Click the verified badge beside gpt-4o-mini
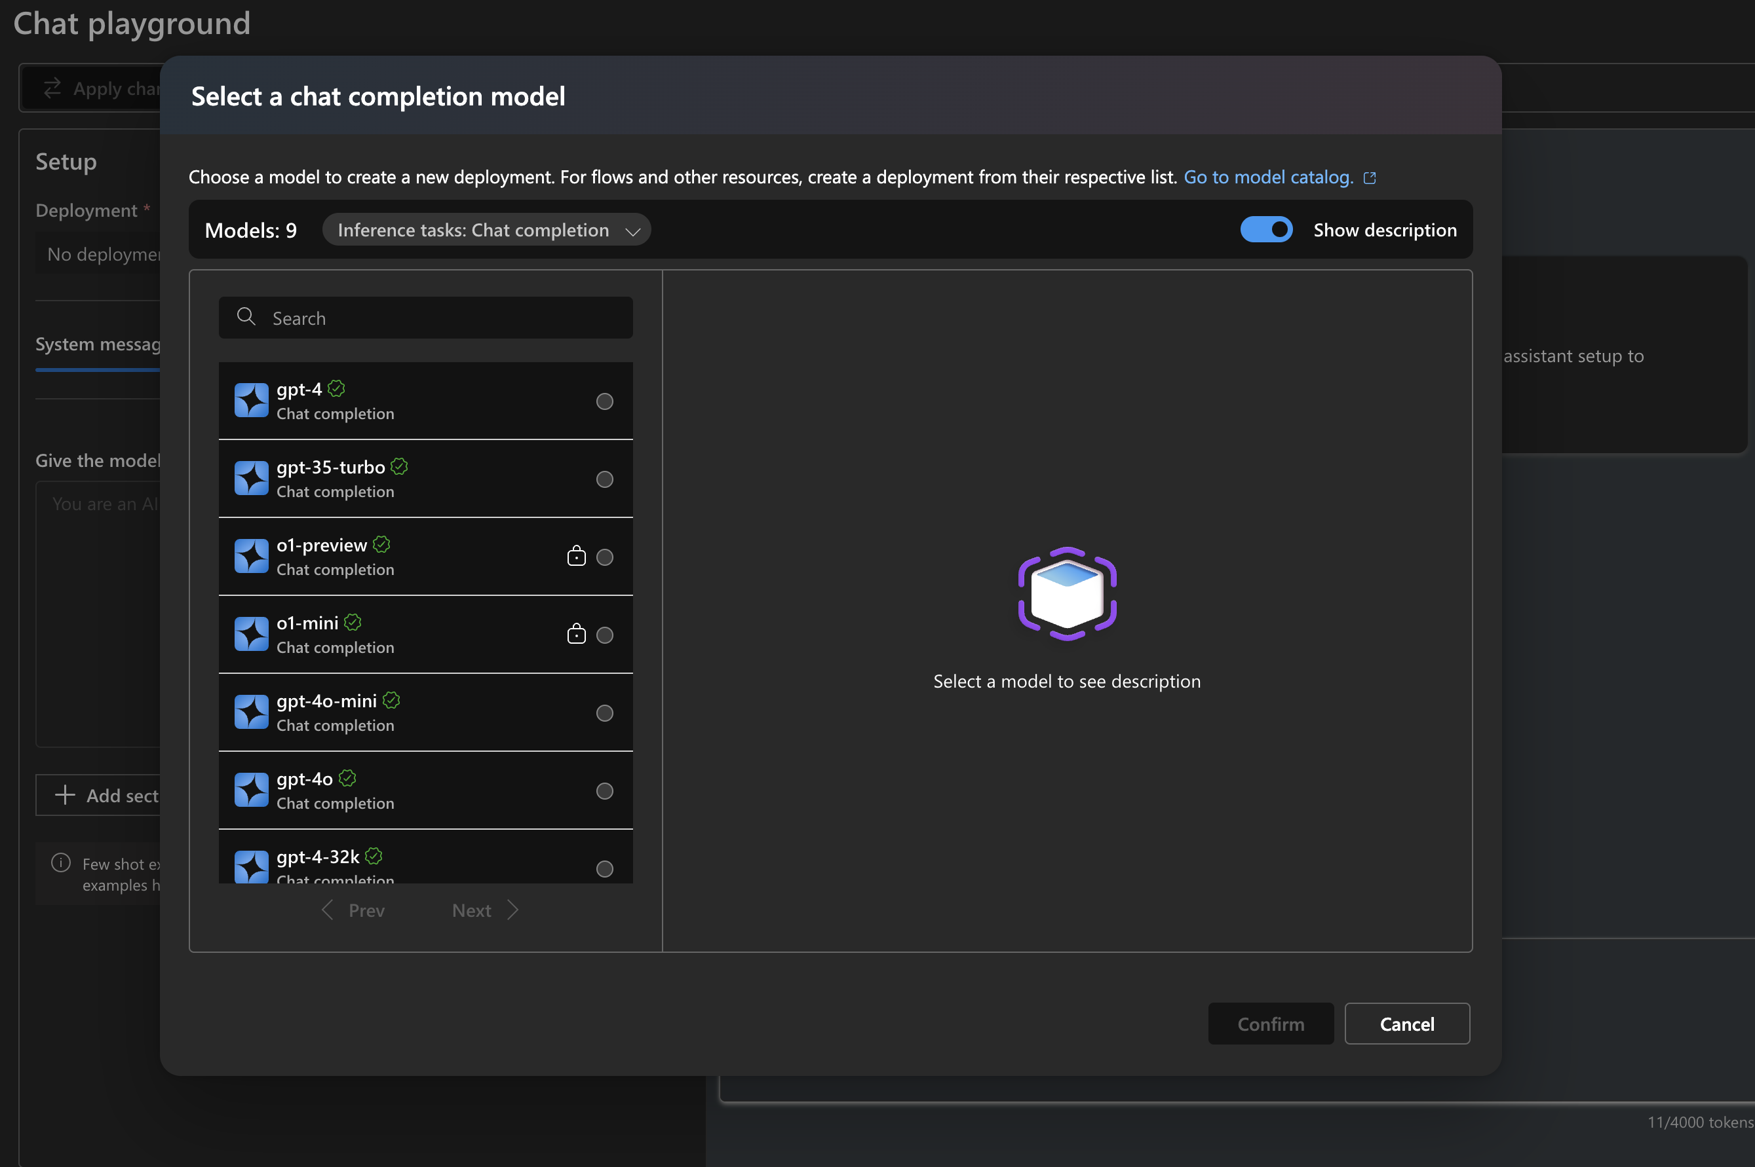The image size is (1755, 1167). pyautogui.click(x=391, y=700)
